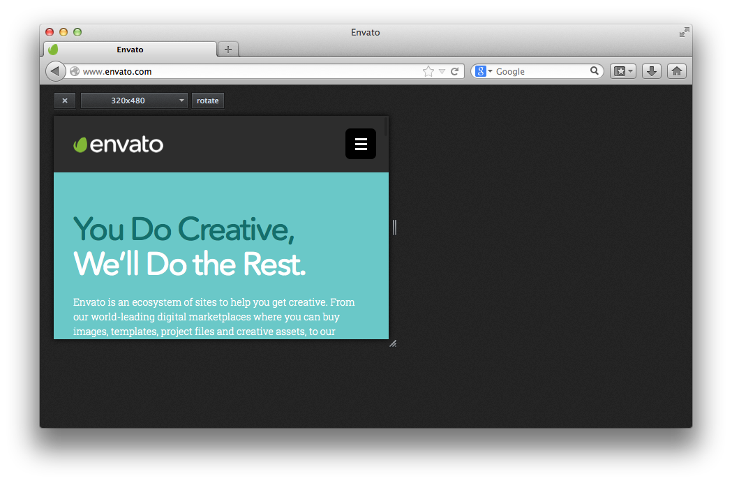Open the bookmarks menu button
The image size is (732, 483).
point(622,71)
